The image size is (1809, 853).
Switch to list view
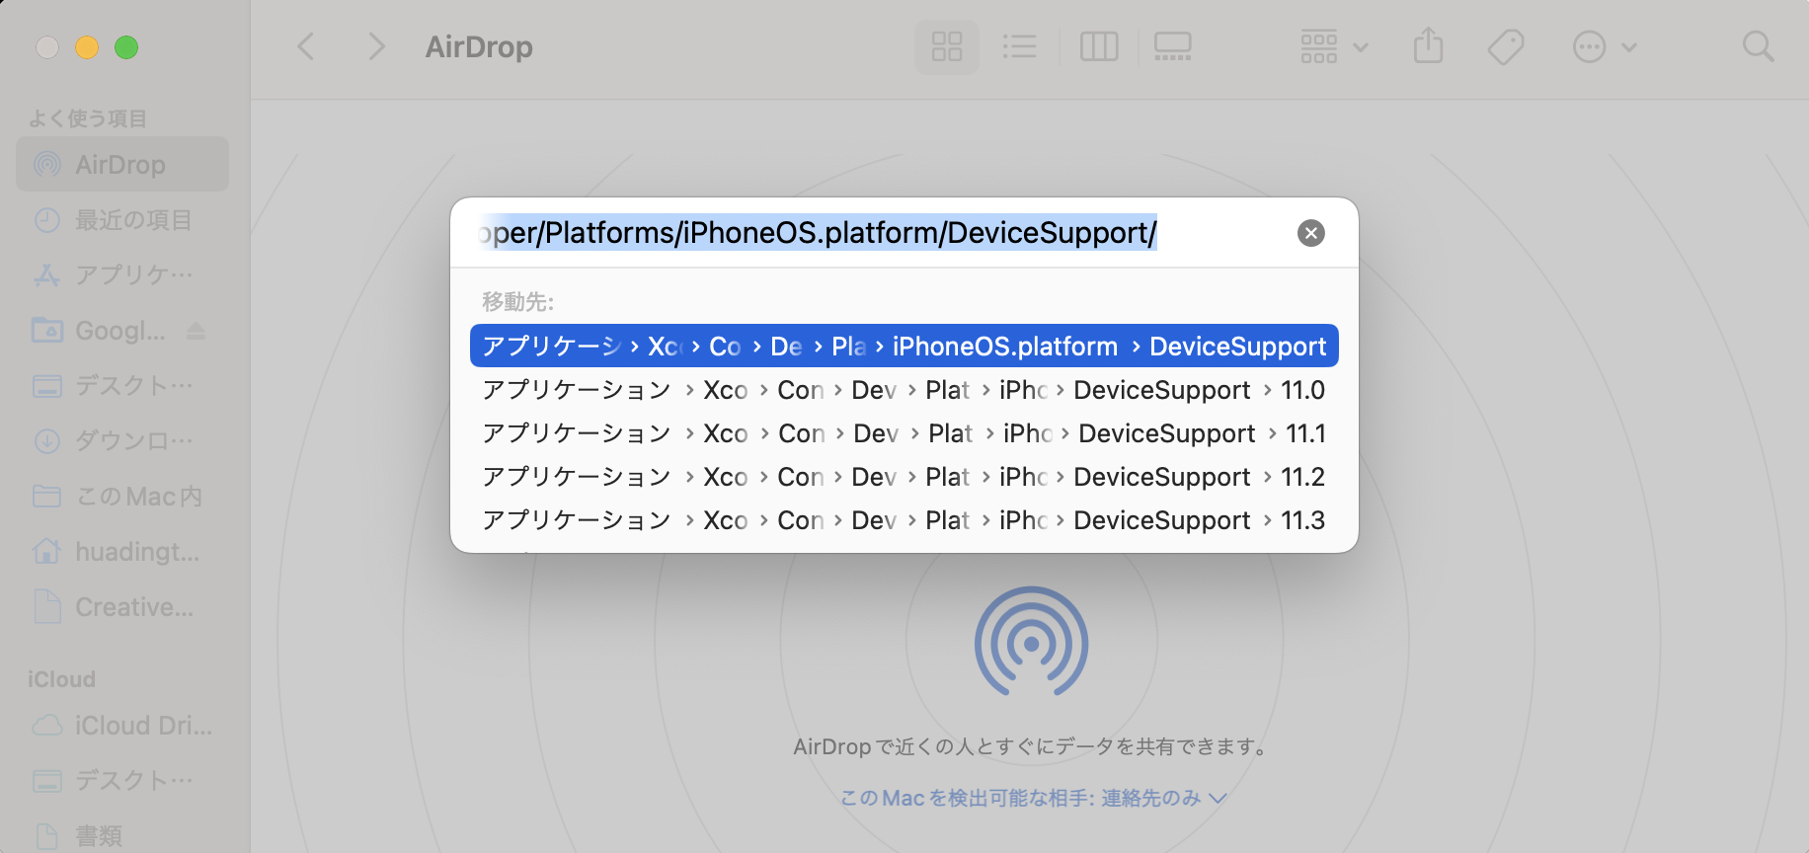tap(1019, 46)
